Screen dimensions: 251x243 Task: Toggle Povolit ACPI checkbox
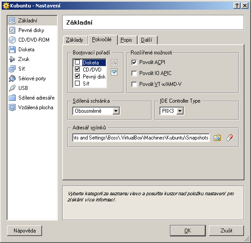click(134, 62)
